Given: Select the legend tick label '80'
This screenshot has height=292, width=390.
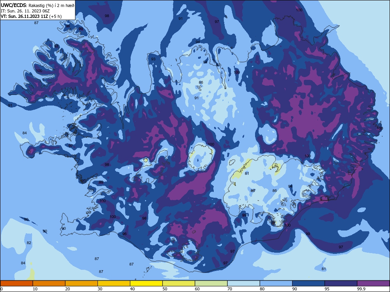Looking at the screenshot, I should click(x=262, y=289).
